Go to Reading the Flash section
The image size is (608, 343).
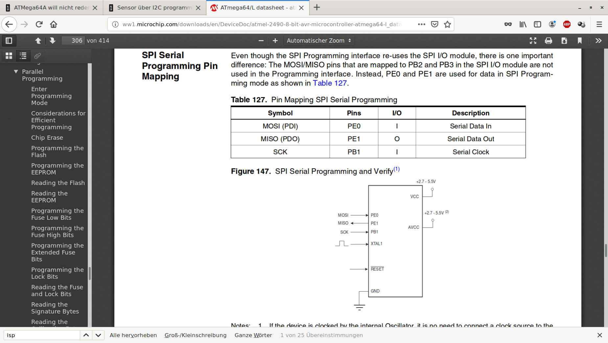58,183
